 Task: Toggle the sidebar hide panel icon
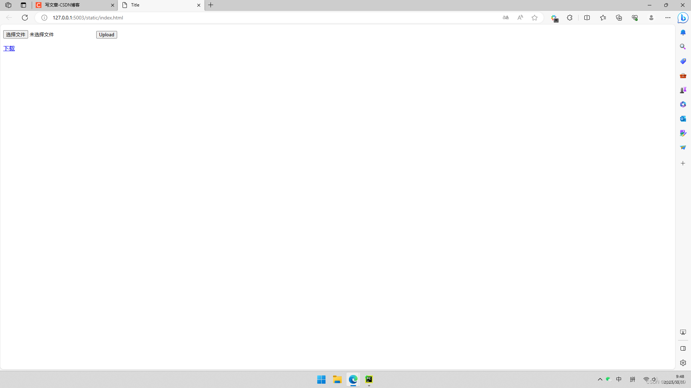point(683,348)
